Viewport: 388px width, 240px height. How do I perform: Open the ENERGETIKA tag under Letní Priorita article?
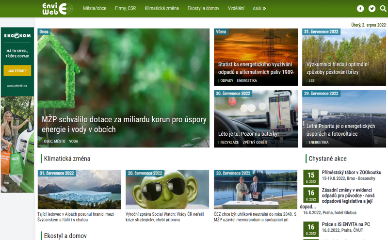click(x=318, y=143)
